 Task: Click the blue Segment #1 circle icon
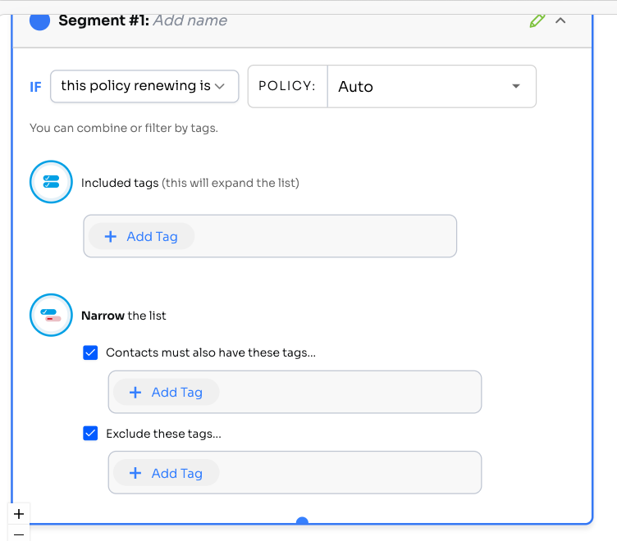39,20
